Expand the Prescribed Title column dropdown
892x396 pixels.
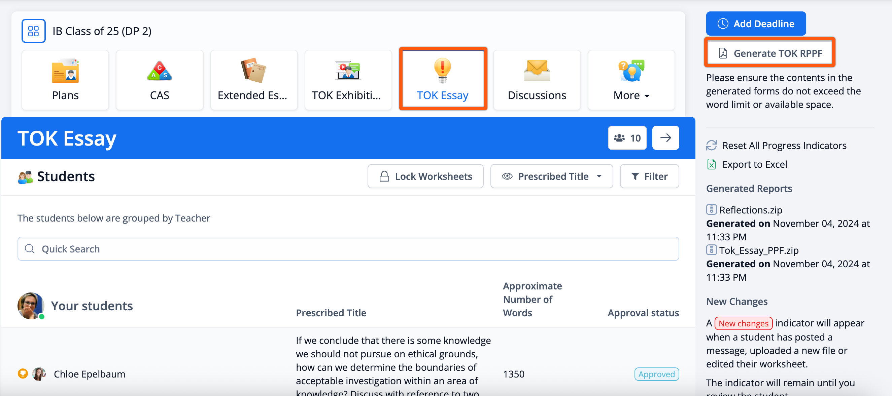tap(551, 176)
